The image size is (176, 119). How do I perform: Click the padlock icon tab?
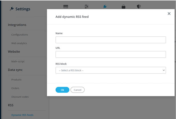point(123,6)
